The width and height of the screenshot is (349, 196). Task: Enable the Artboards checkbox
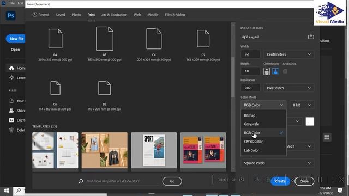(x=285, y=71)
